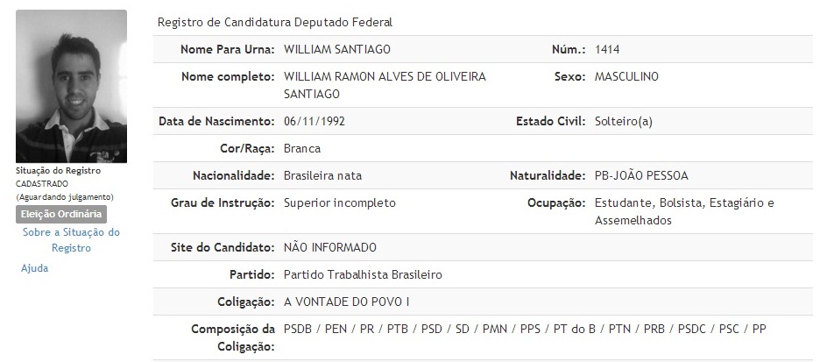Click the birth date 06/11/1992
827x362 pixels.
coord(315,121)
